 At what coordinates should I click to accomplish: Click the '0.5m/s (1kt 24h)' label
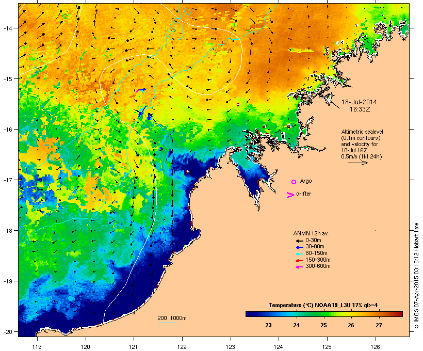[x=362, y=156]
